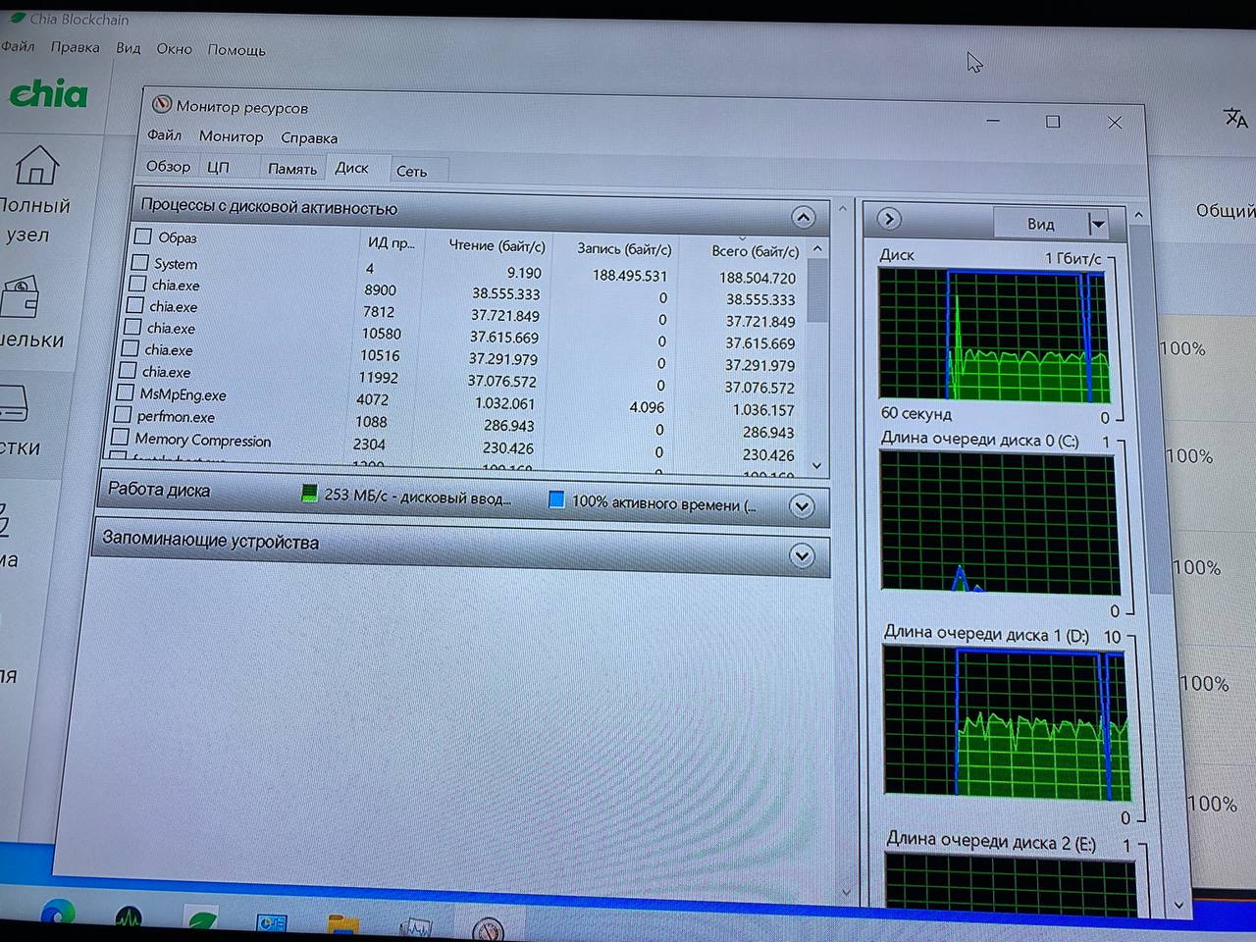Switch to the Сеть tab
1256x942 pixels.
[411, 172]
